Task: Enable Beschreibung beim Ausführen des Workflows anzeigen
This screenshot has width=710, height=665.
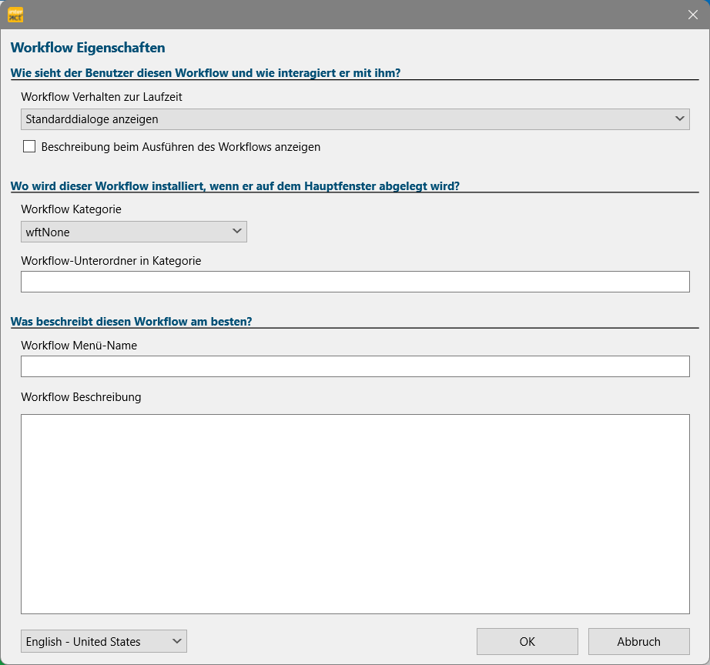Action: point(29,147)
